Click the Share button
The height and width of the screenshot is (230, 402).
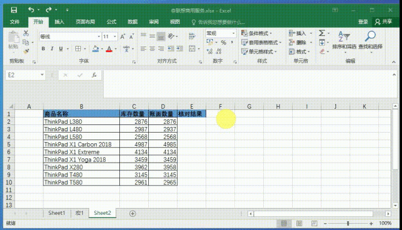coord(384,22)
